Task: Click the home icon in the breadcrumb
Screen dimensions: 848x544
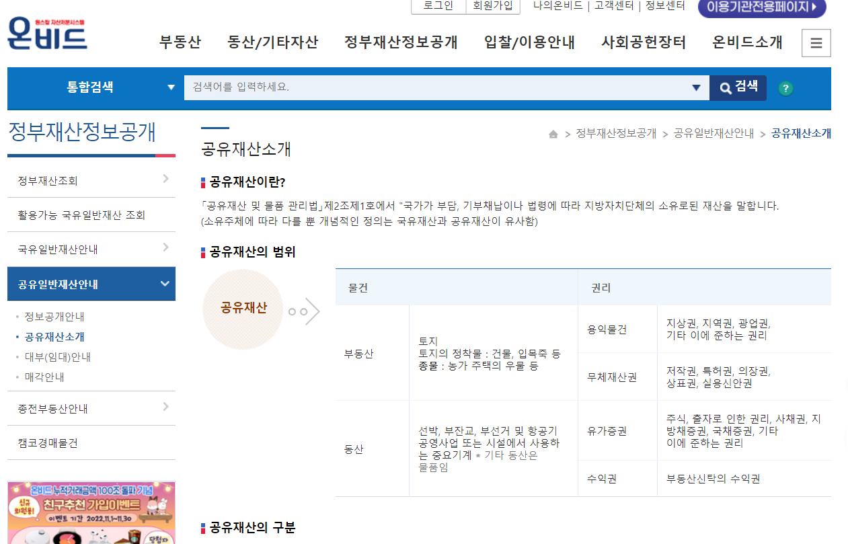Action: tap(553, 133)
